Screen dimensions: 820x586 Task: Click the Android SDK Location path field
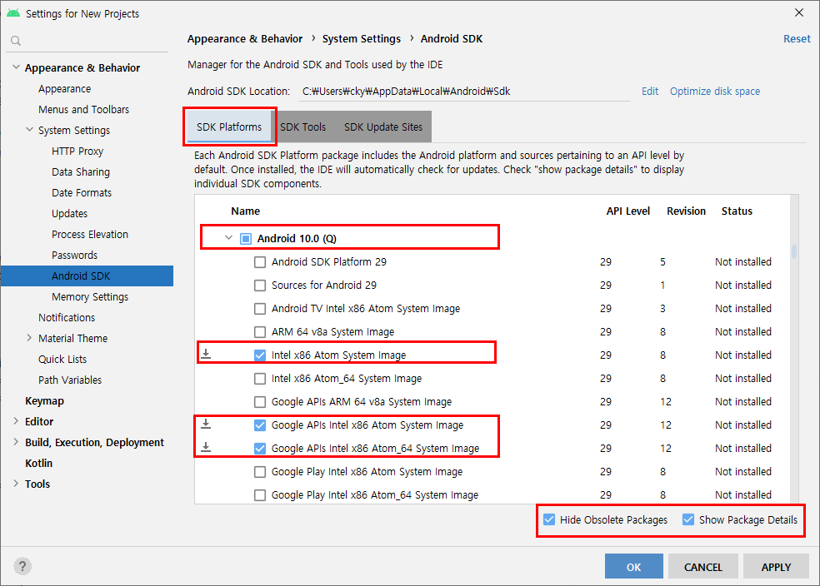pyautogui.click(x=464, y=91)
